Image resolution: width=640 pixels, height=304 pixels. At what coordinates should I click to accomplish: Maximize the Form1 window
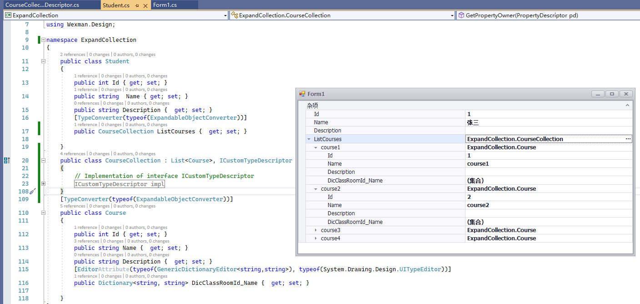612,94
